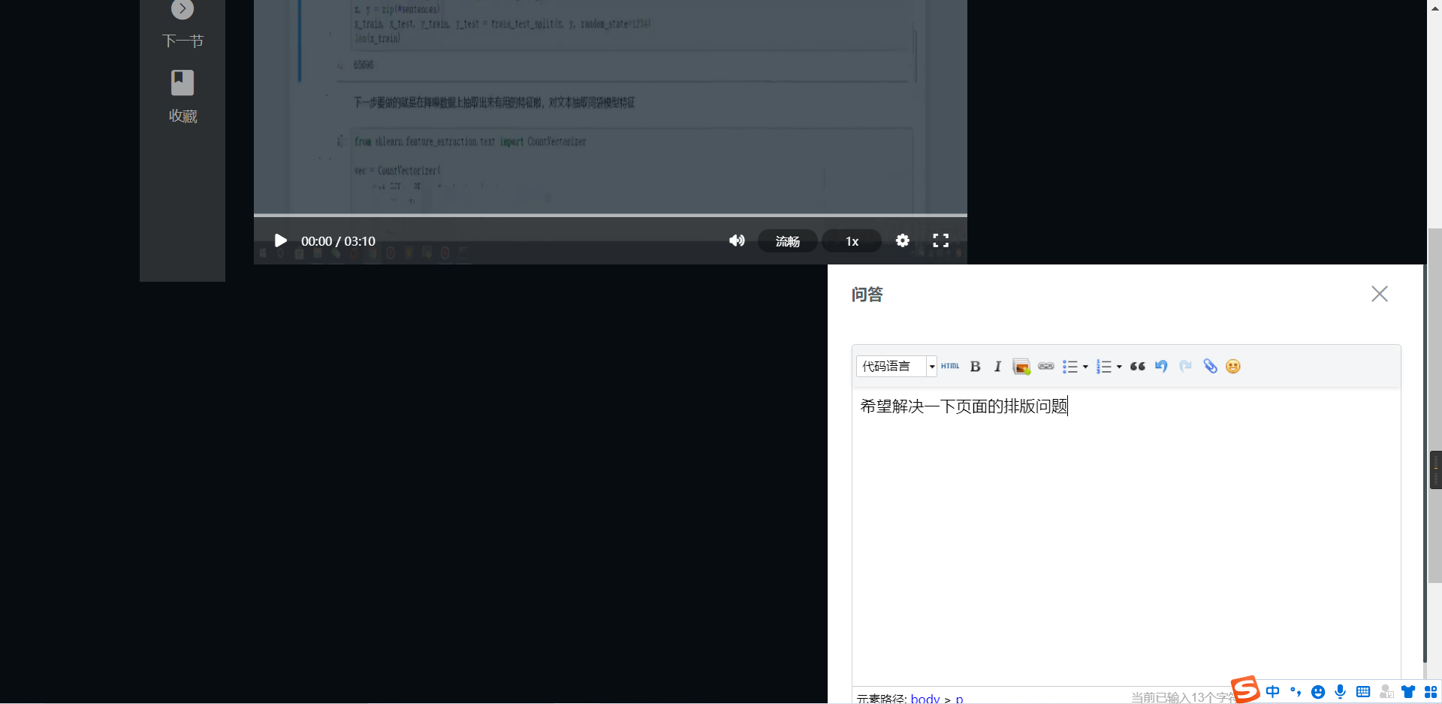Open the 代码语言 dropdown
The width and height of the screenshot is (1442, 704).
(x=896, y=366)
